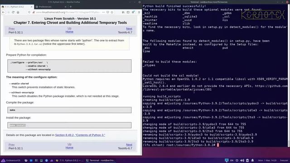The width and height of the screenshot is (290, 163).
Task: Click the terminal window scrollbar
Action: click(x=289, y=76)
